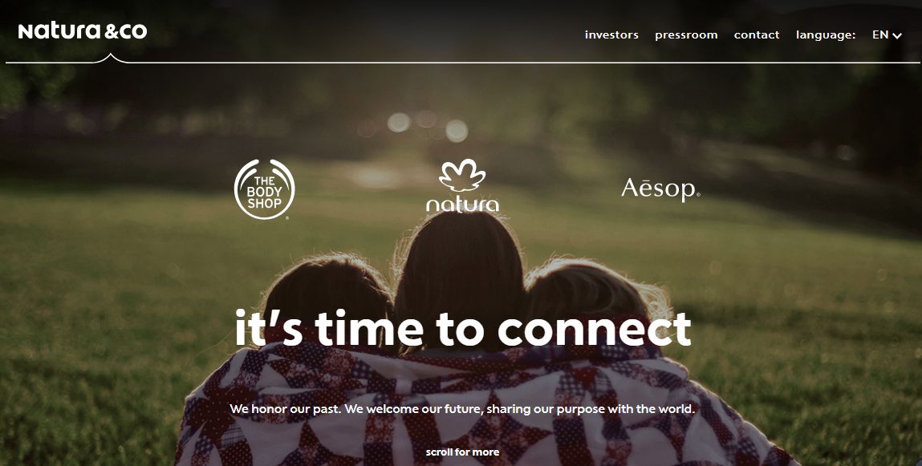Go to the investors page
The image size is (922, 466).
tap(611, 34)
